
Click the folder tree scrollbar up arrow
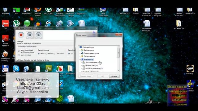(x=118, y=47)
